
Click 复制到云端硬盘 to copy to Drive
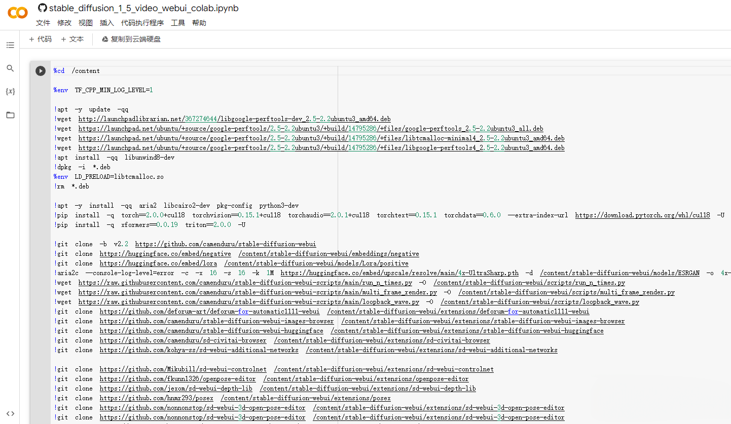tap(131, 39)
